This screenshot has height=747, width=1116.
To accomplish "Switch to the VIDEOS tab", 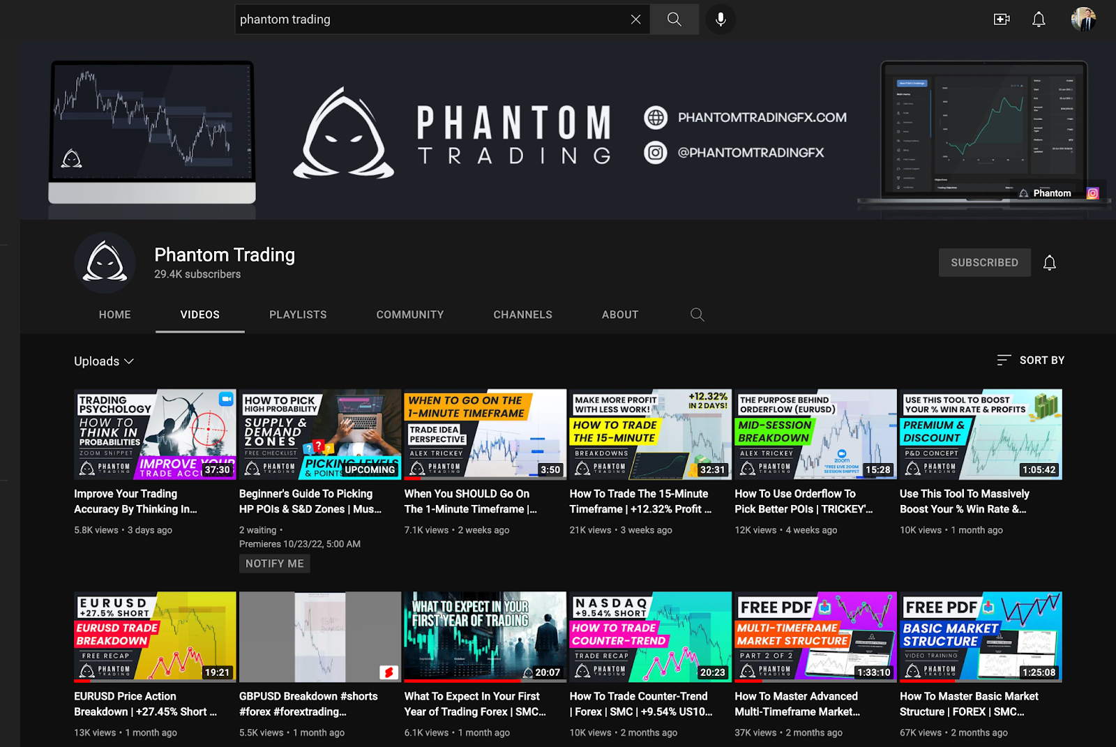I will pyautogui.click(x=200, y=315).
